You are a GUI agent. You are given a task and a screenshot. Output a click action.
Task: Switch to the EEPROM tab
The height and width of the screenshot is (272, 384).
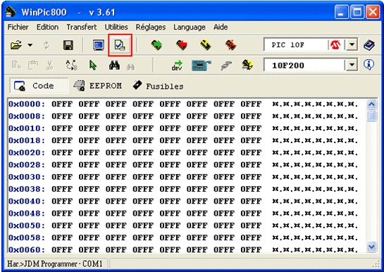coord(97,86)
